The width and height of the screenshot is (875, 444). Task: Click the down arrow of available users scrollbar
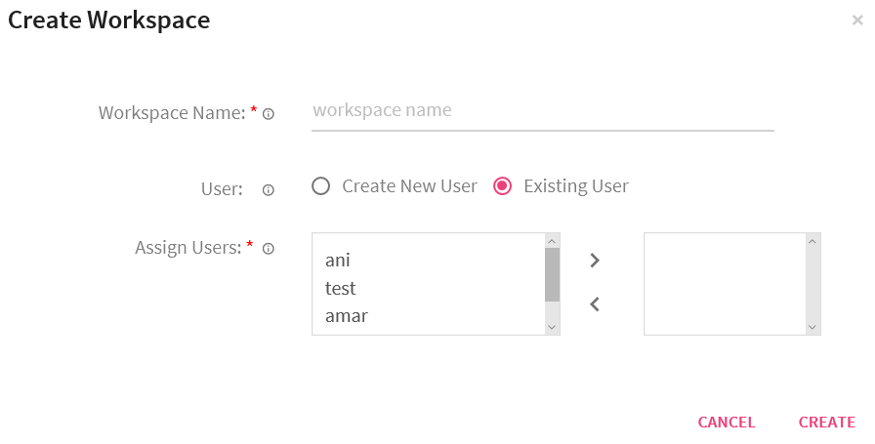click(552, 328)
